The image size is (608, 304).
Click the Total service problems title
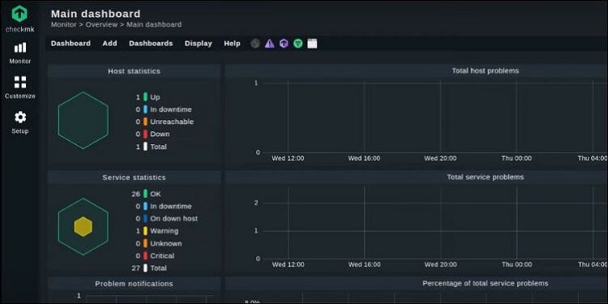point(485,178)
